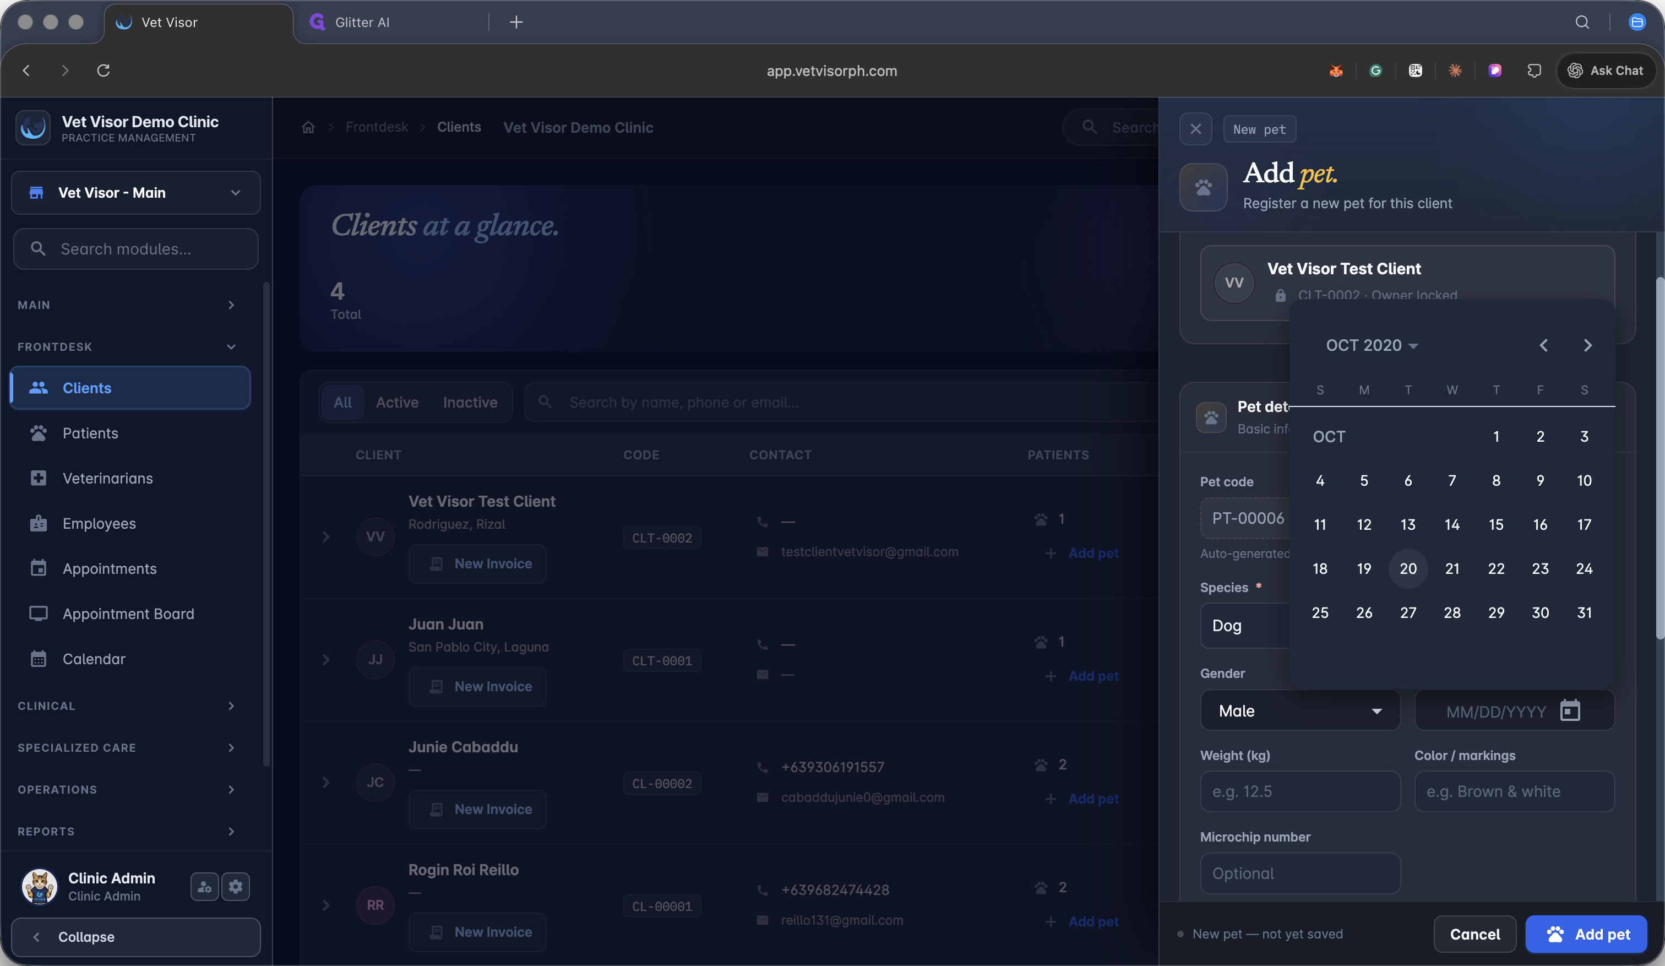Go to next month in calendar

[1588, 345]
